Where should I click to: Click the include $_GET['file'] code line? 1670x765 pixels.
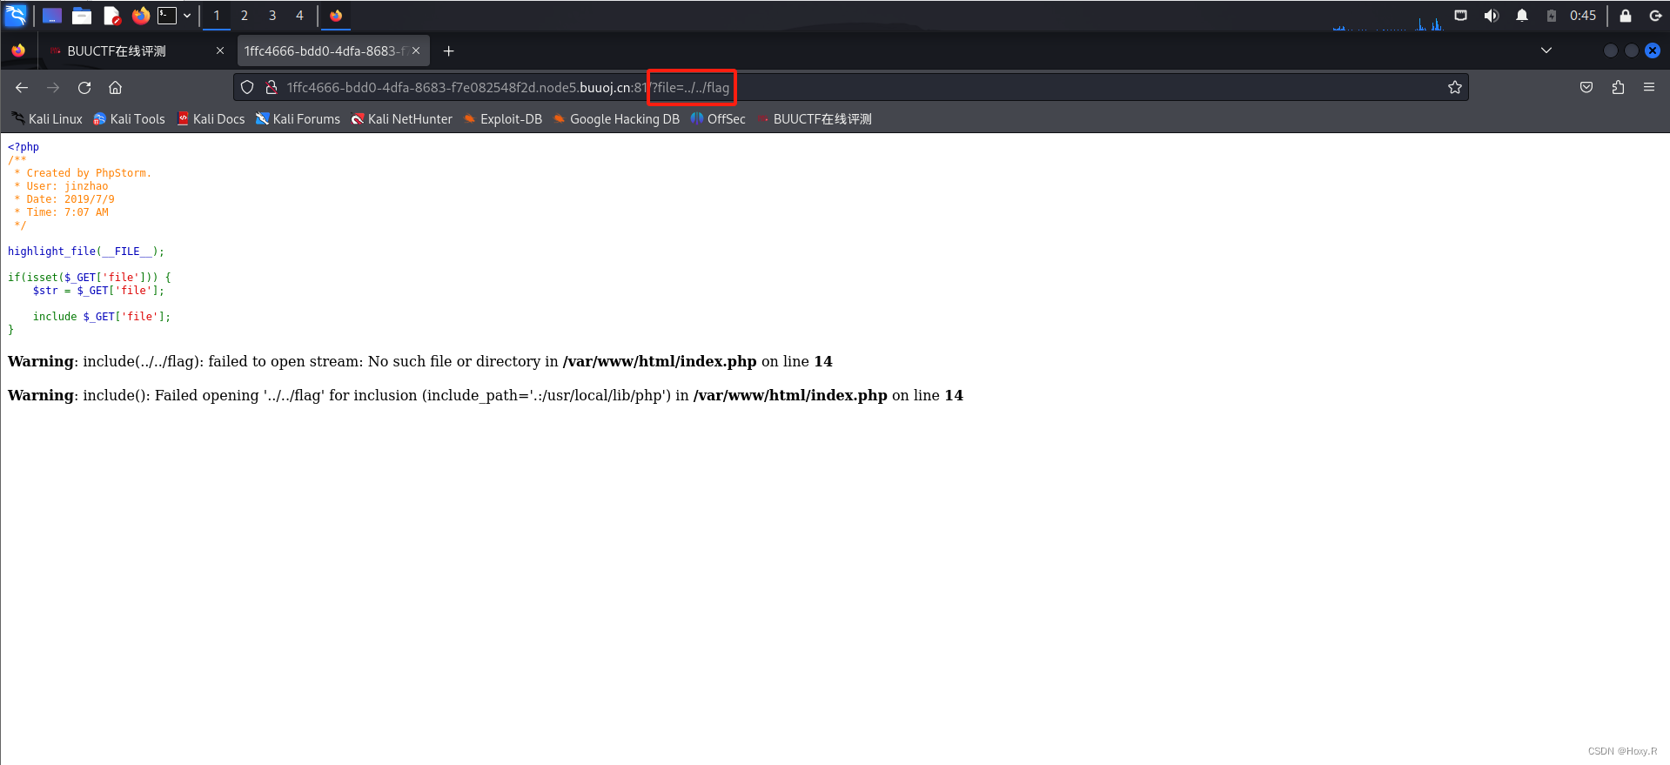coord(102,317)
